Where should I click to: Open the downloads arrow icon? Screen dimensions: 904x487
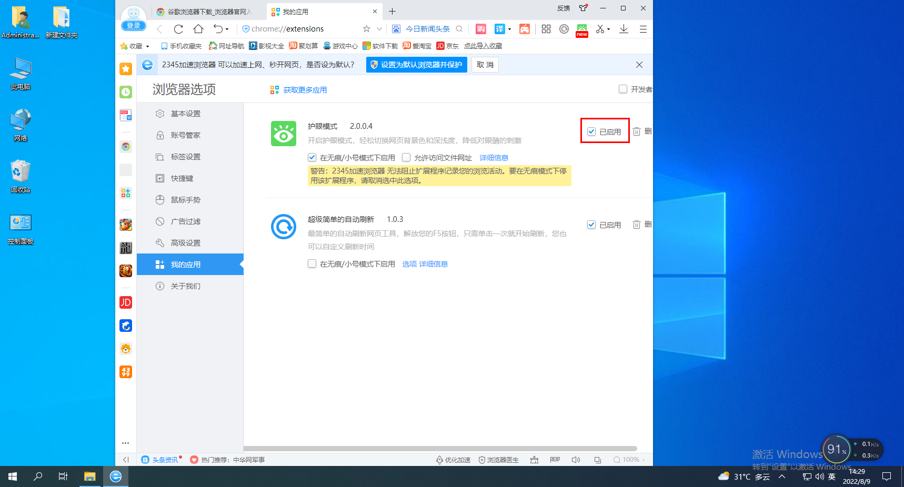624,29
